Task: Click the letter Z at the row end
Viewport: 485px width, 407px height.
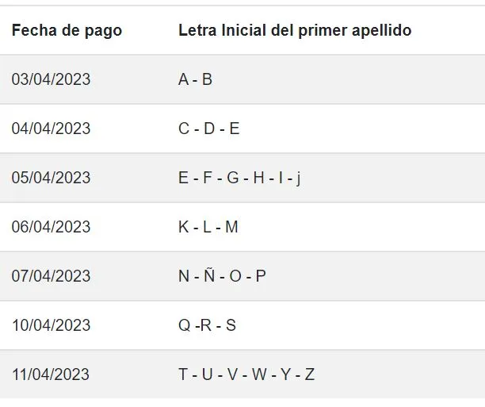Action: pyautogui.click(x=310, y=374)
